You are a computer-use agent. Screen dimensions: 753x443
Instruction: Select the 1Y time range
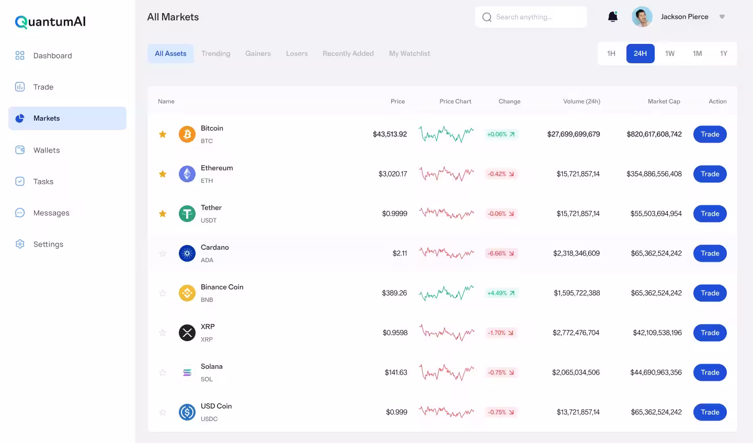tap(724, 53)
